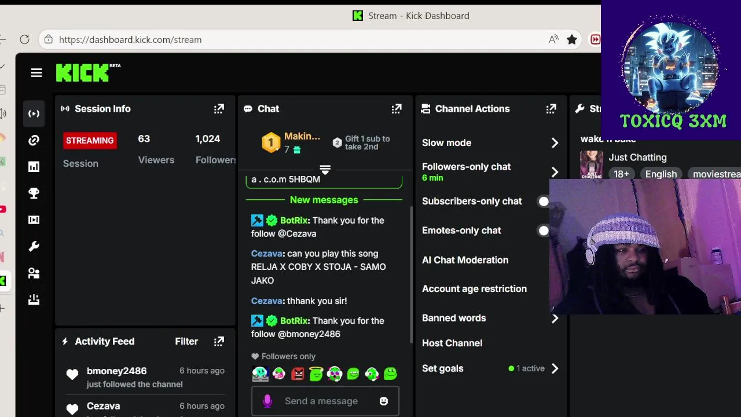Toggle Subscribers-only chat switch
Viewport: 741px width, 417px height.
(543, 202)
